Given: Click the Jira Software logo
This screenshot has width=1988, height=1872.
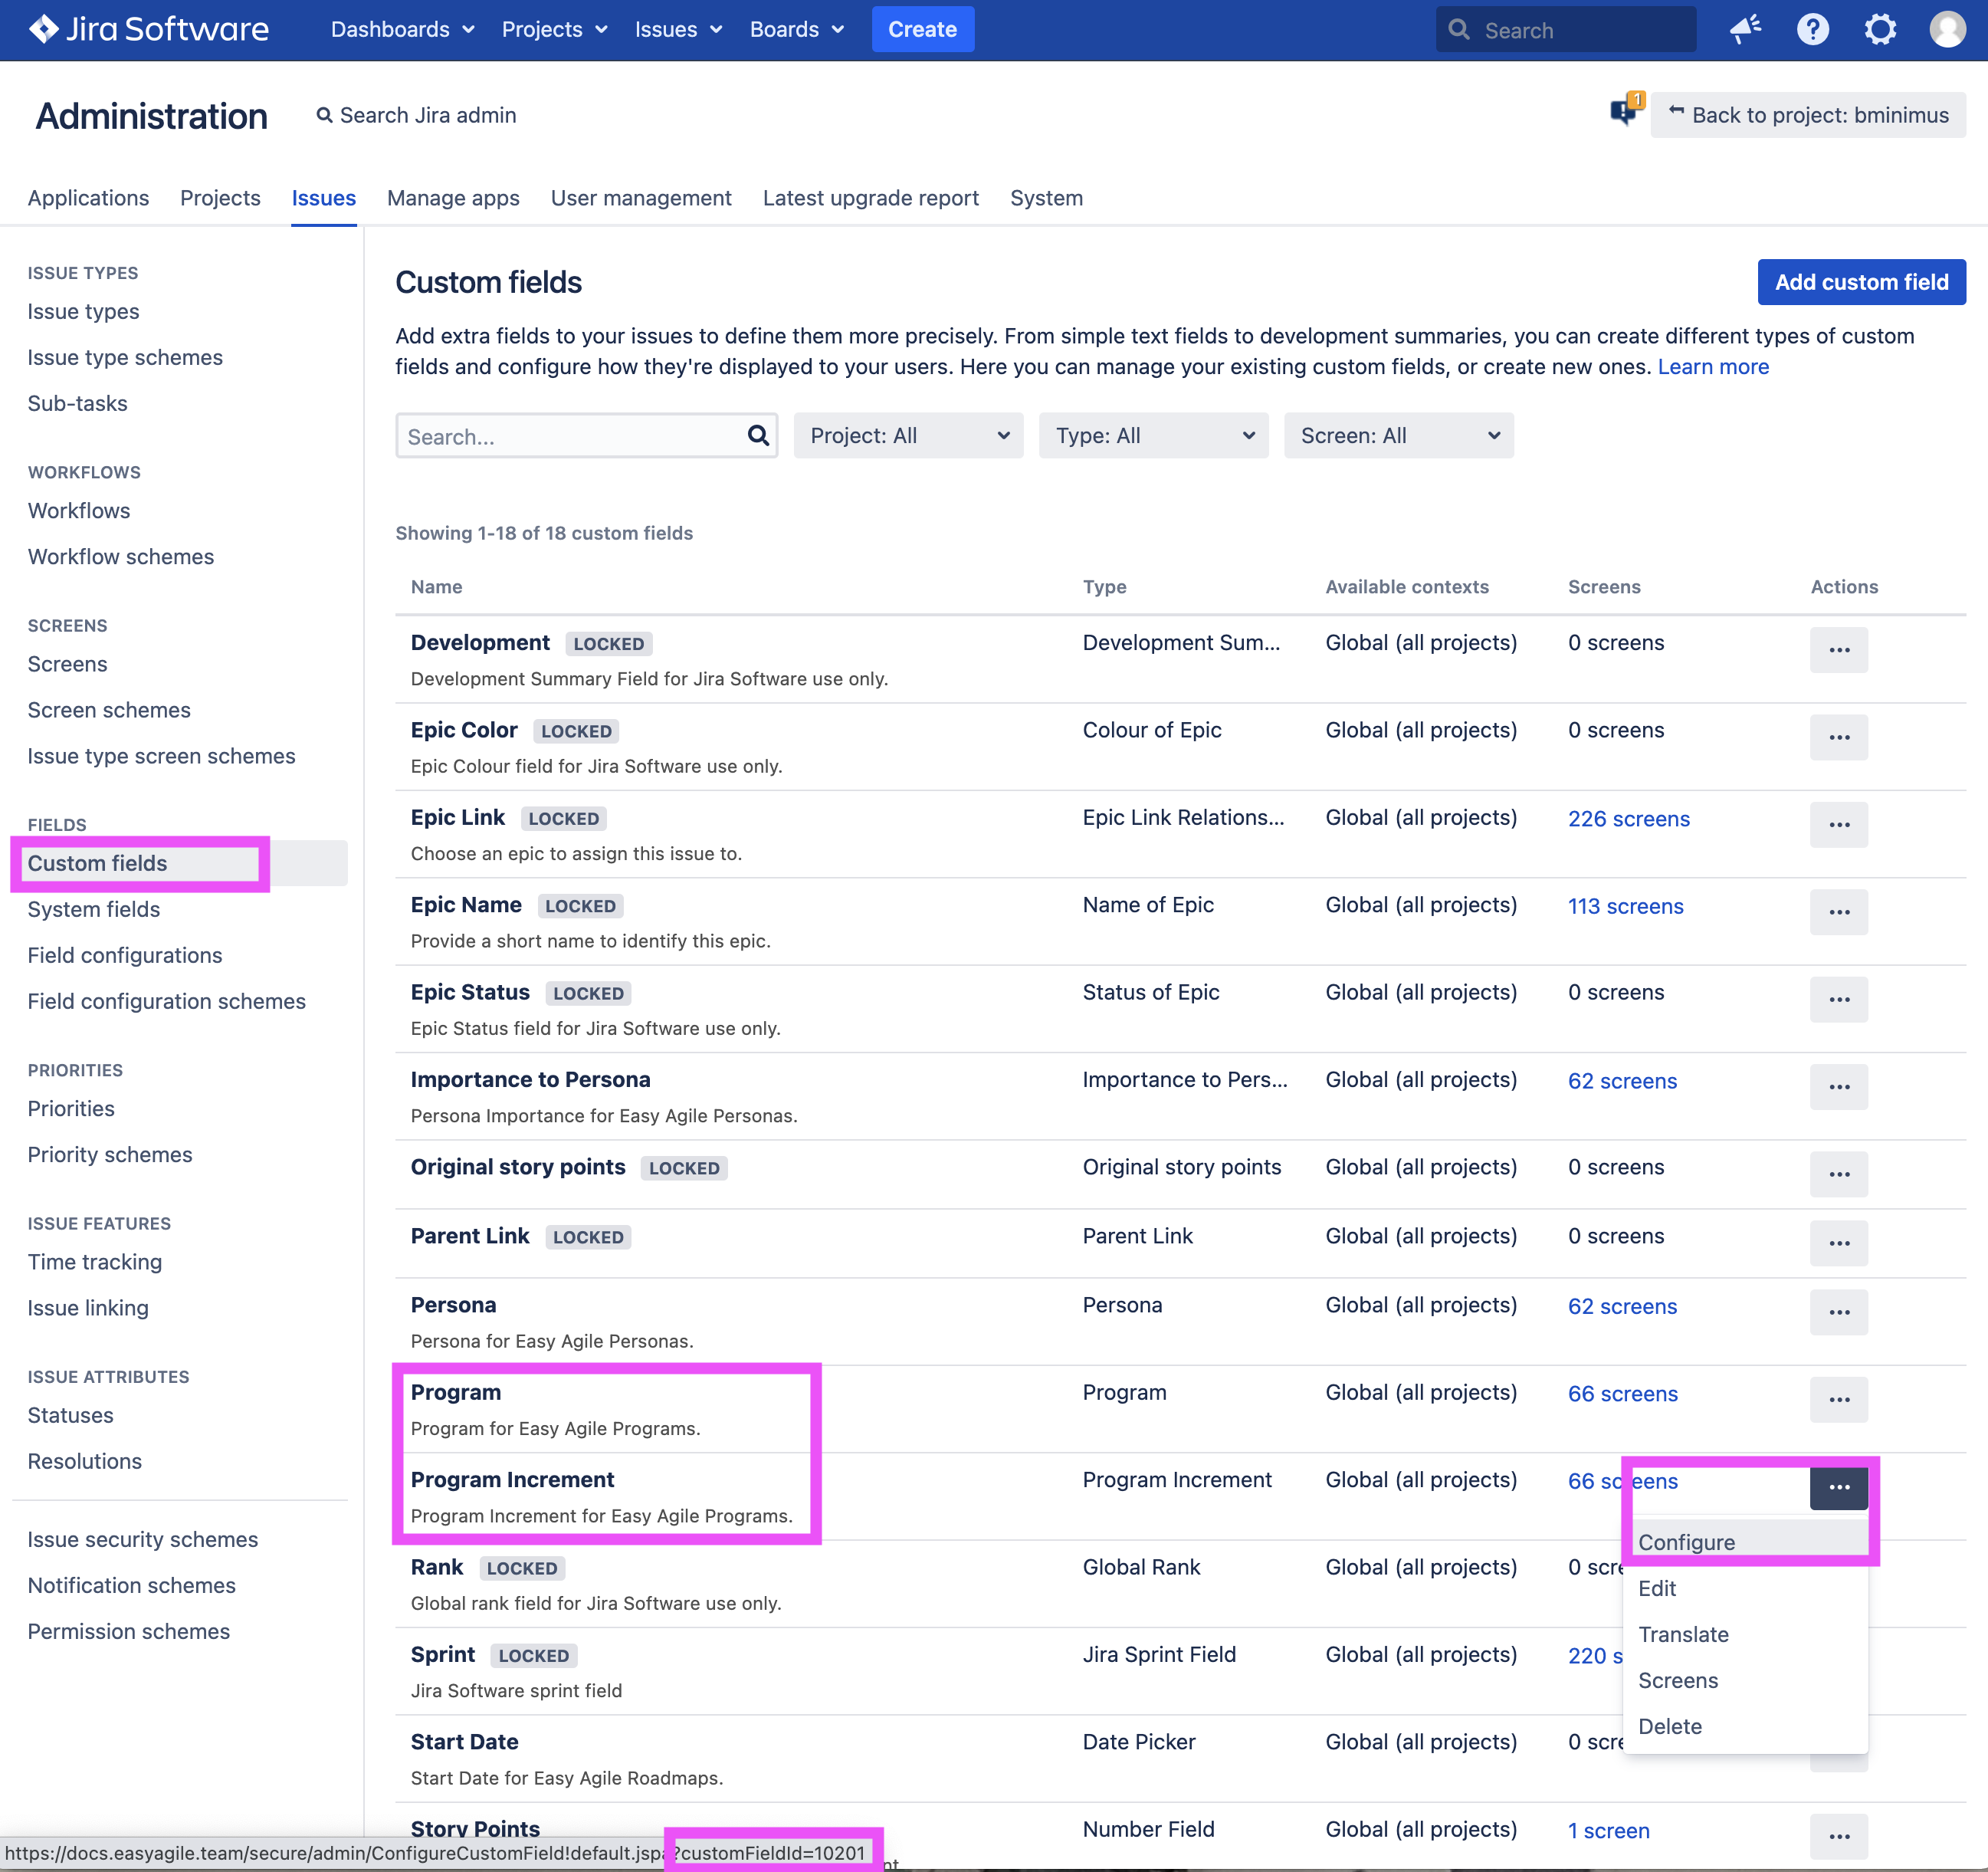Looking at the screenshot, I should 149,29.
